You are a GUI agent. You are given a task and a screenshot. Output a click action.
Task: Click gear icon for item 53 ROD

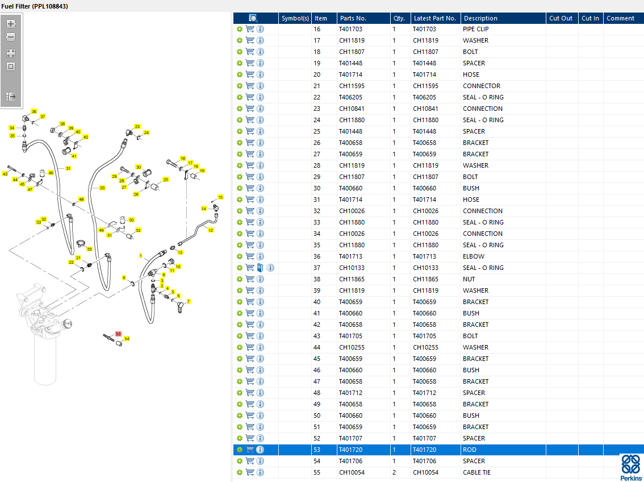(x=240, y=450)
